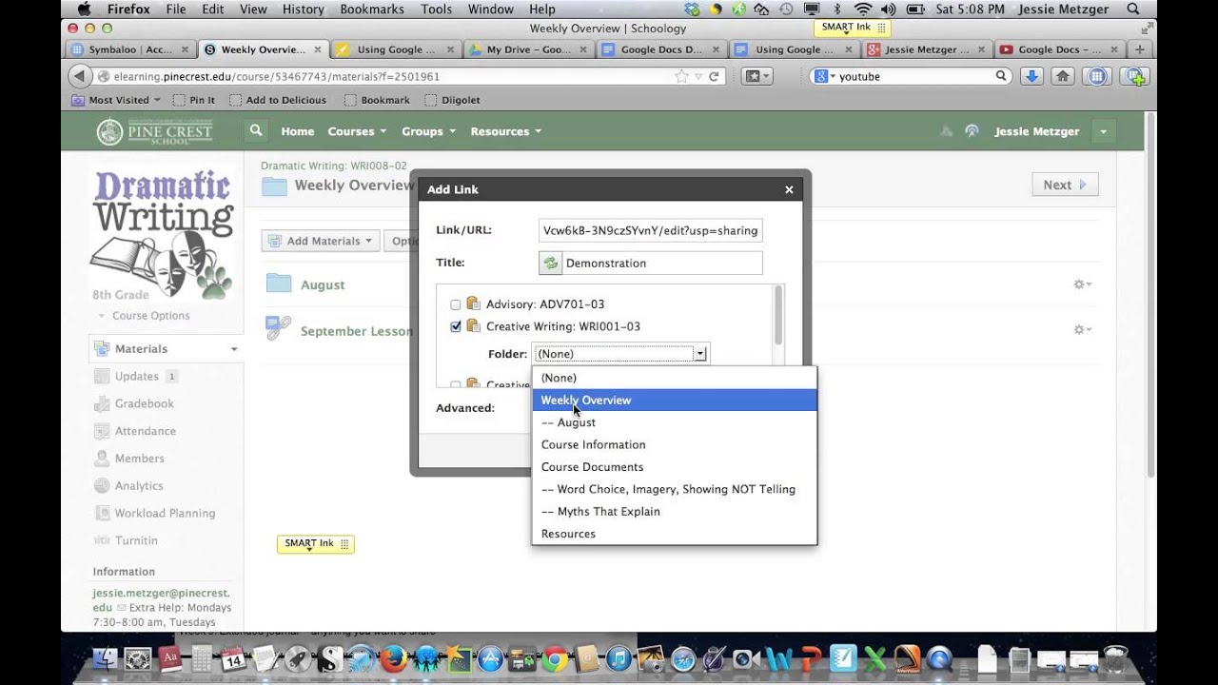Click the volume icon in menu bar
The image size is (1218, 685).
(890, 10)
